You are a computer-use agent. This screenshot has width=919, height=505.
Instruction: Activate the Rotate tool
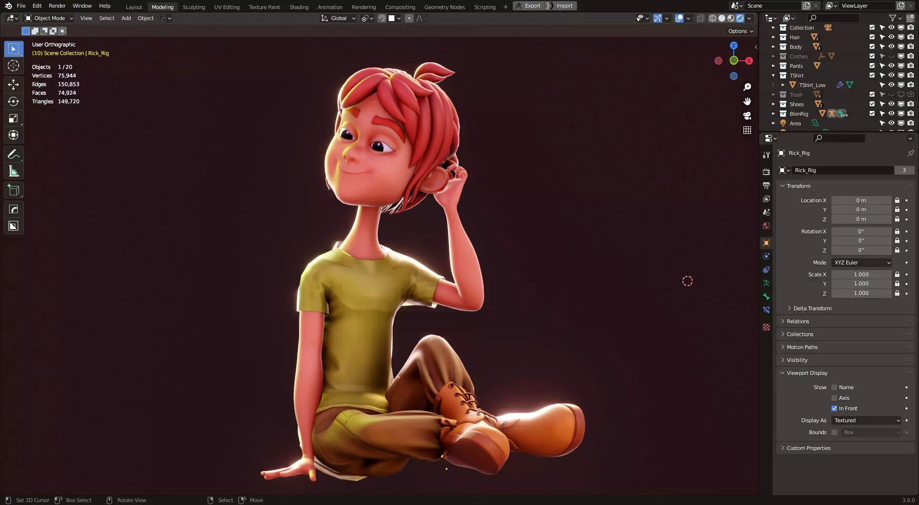click(x=13, y=101)
